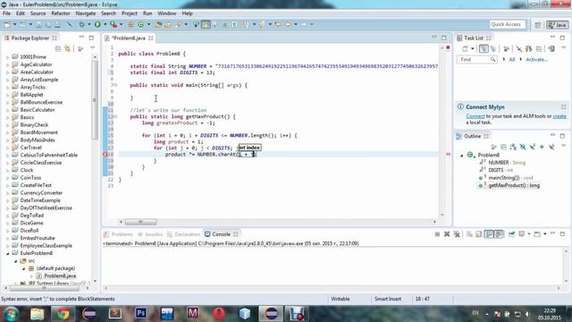The image size is (572, 322).
Task: Click the Activate... link in Task List
Action: 536,59
